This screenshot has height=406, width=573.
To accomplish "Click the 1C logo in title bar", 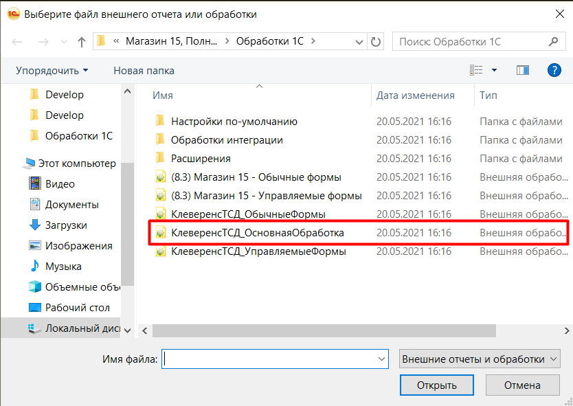I will (x=13, y=14).
